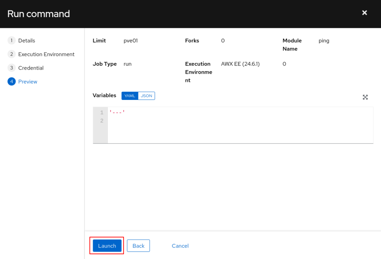Click line number 1 in editor gutter
The height and width of the screenshot is (259, 381).
tap(102, 113)
